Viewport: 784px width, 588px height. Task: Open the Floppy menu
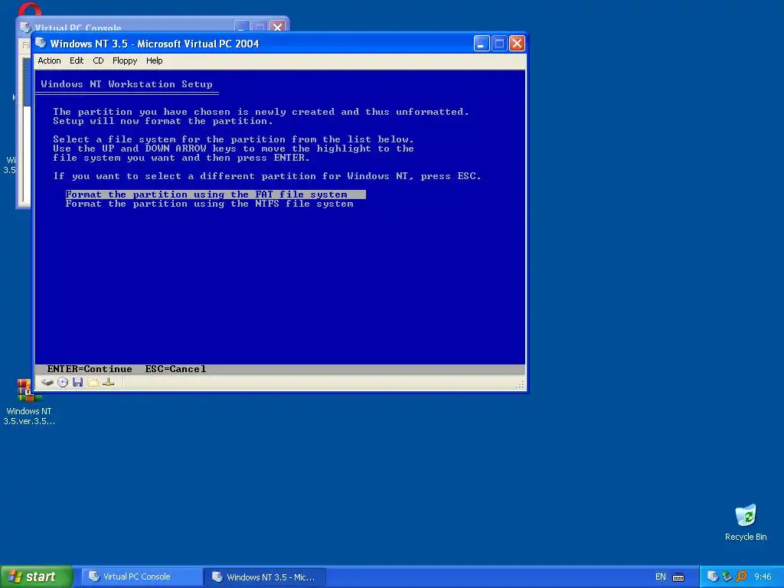(125, 60)
